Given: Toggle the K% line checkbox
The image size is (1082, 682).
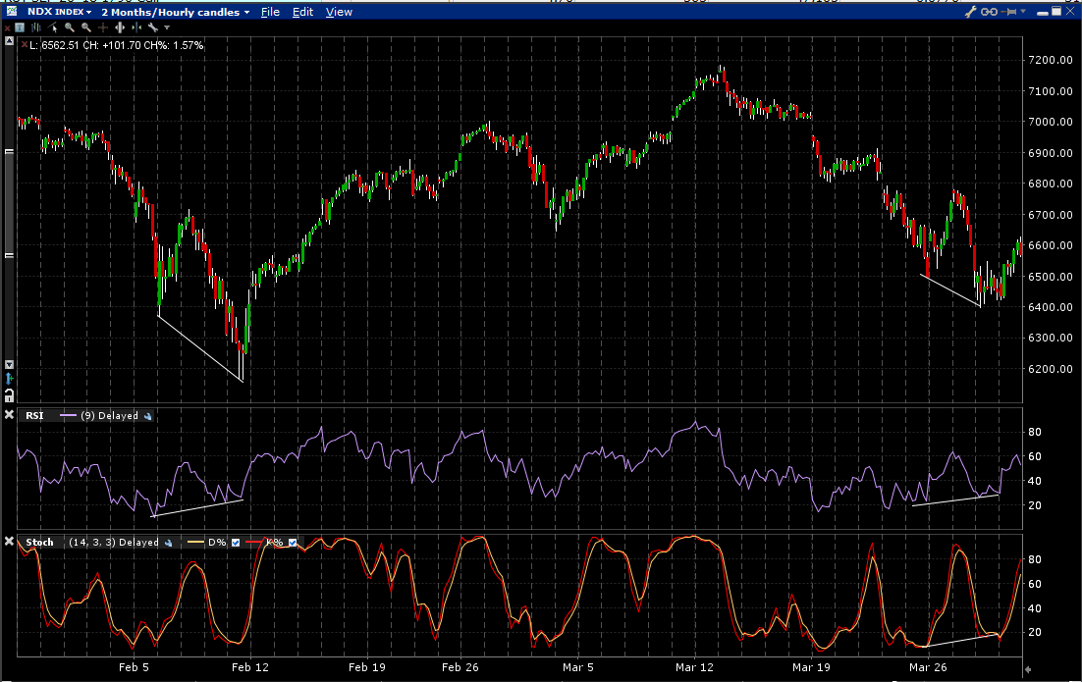Looking at the screenshot, I should click(x=293, y=543).
